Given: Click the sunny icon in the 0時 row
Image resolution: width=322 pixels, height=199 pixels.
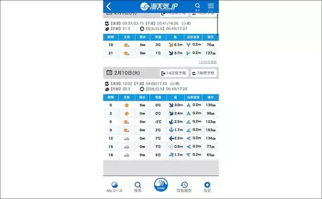Looking at the screenshot, I should pyautogui.click(x=127, y=105).
